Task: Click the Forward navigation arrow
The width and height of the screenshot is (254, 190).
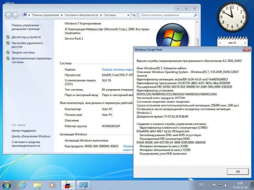Action: point(15,15)
